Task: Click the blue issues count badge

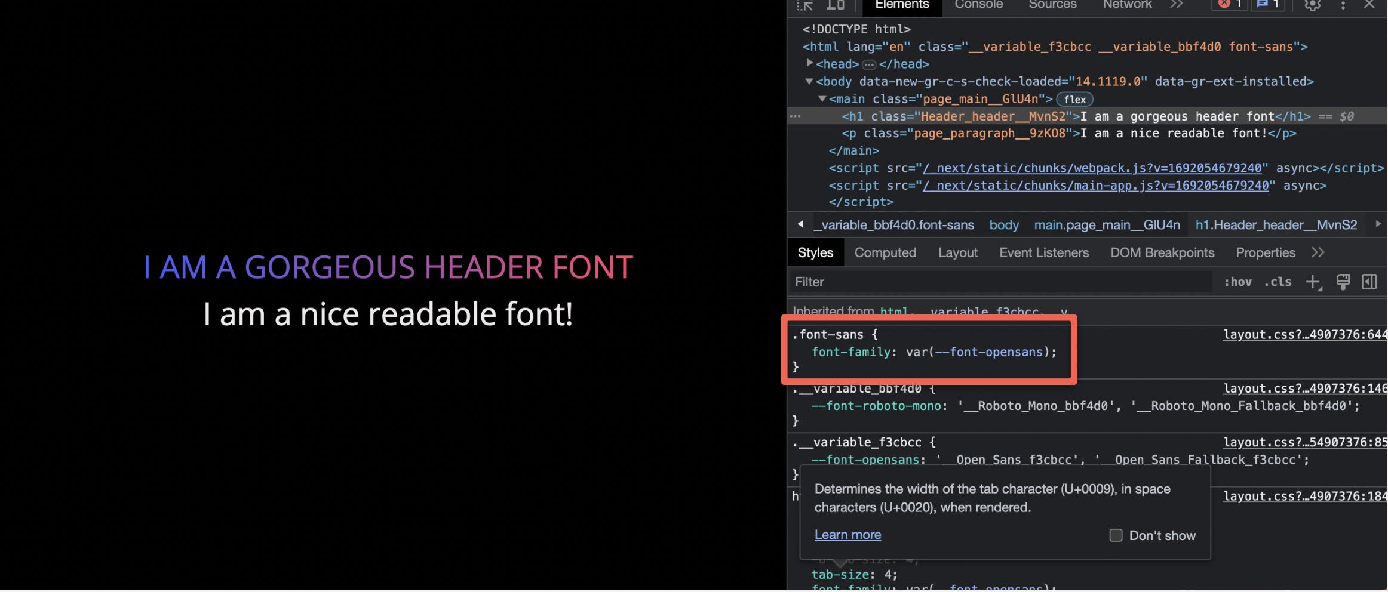Action: [x=1269, y=5]
